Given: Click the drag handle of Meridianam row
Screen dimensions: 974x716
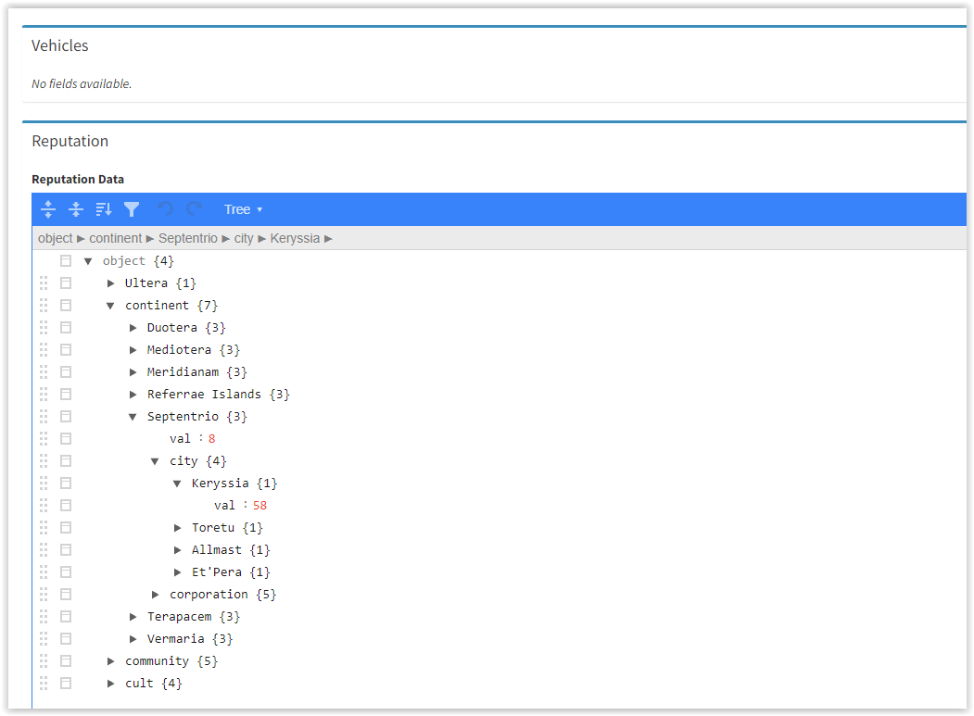Looking at the screenshot, I should [44, 372].
